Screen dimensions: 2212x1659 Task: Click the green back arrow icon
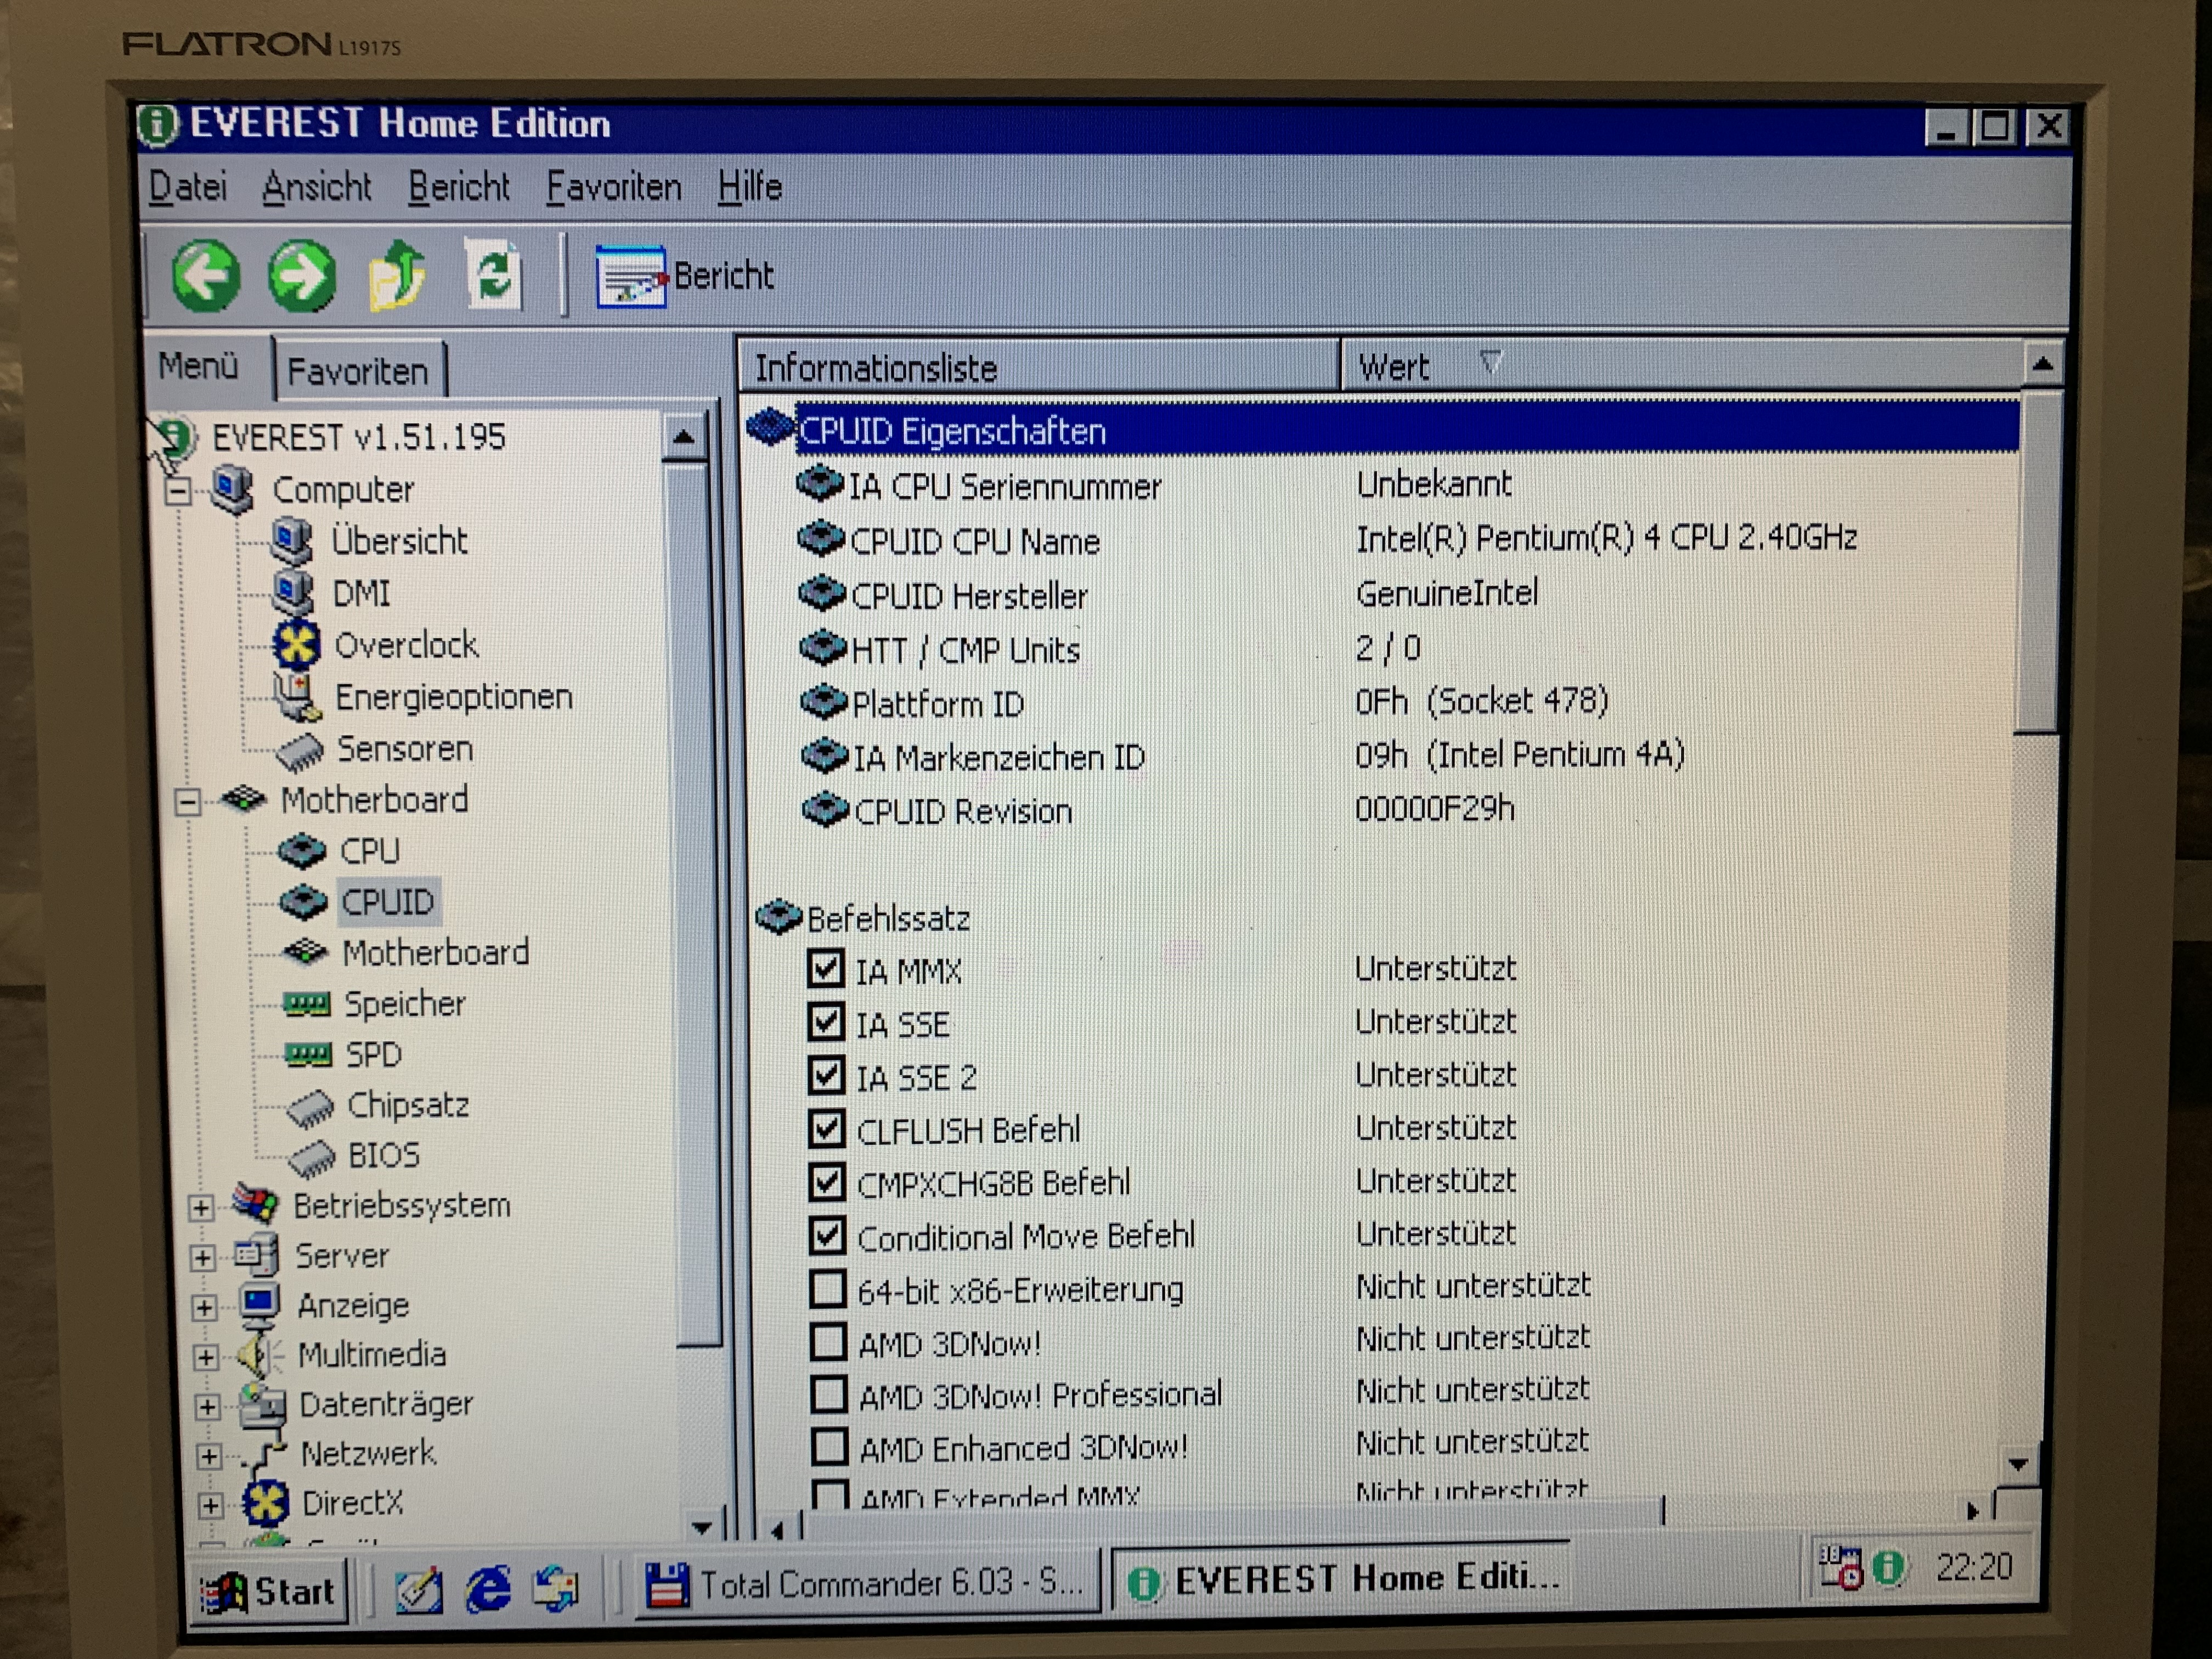tap(205, 275)
